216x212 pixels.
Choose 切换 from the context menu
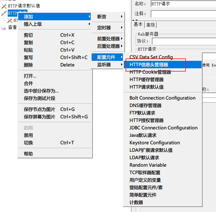(55, 143)
